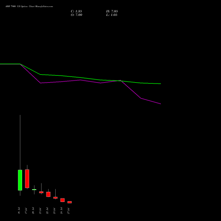Click the '23 Jul' date axis label
The width and height of the screenshot is (221, 221).
pos(54,210)
